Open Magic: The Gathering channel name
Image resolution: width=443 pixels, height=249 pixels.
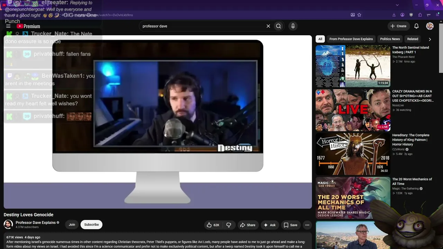(x=406, y=188)
